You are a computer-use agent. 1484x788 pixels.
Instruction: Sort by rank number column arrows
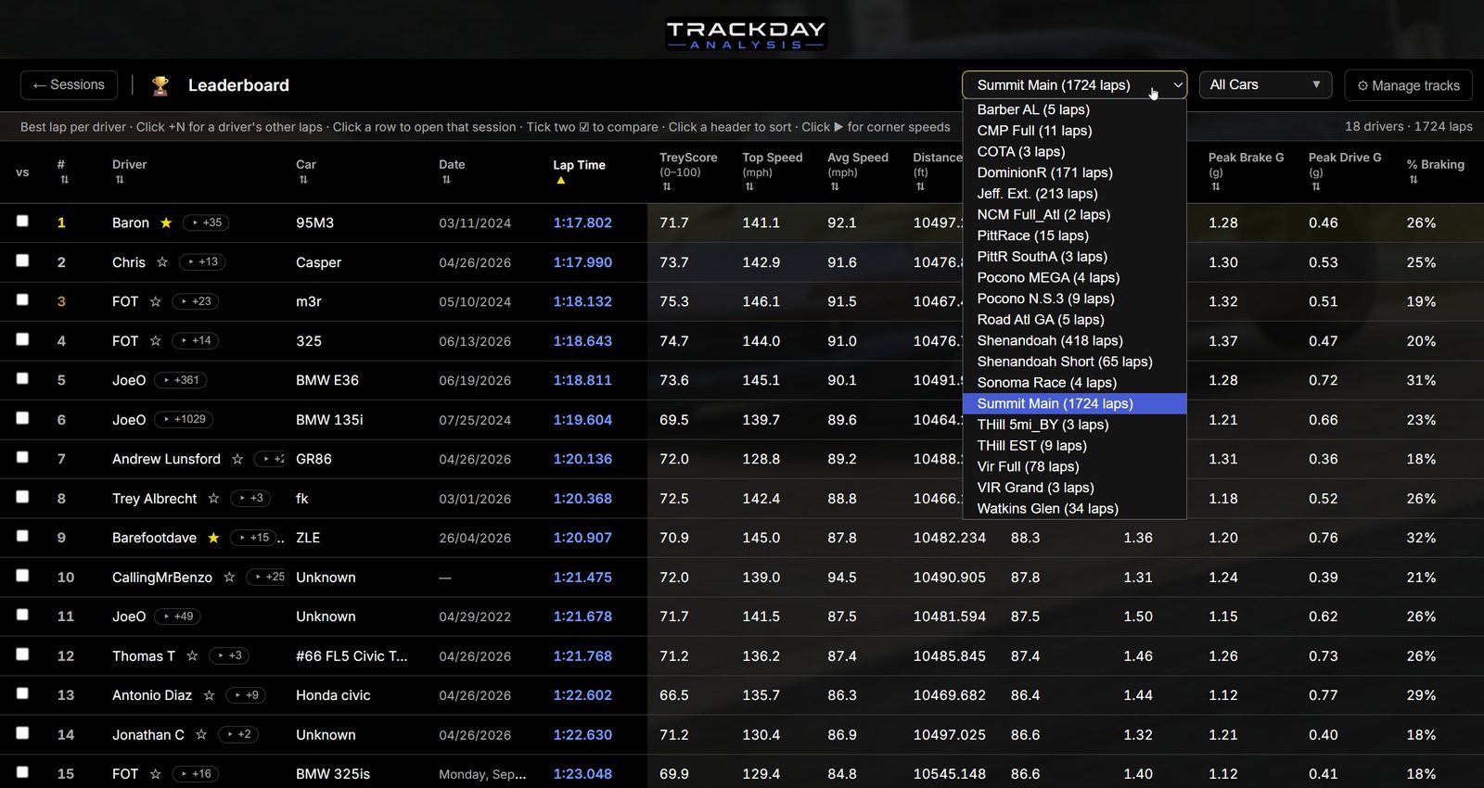click(x=64, y=180)
